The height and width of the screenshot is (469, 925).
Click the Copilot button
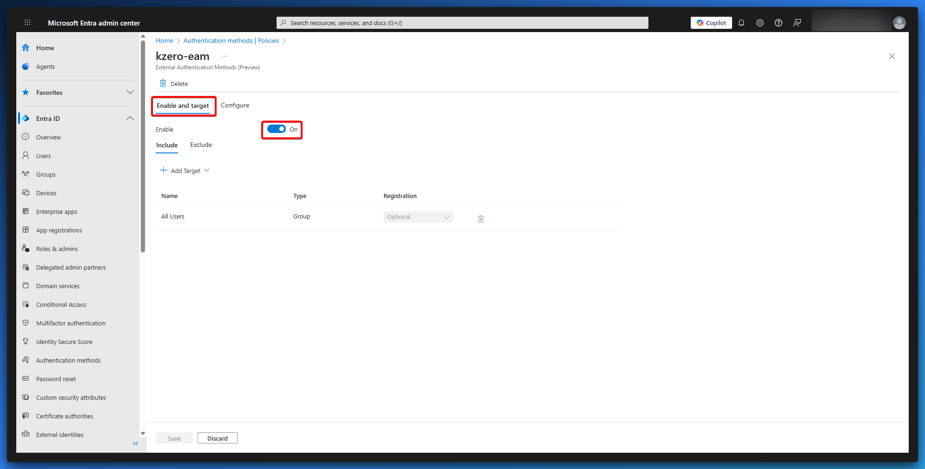pos(711,23)
